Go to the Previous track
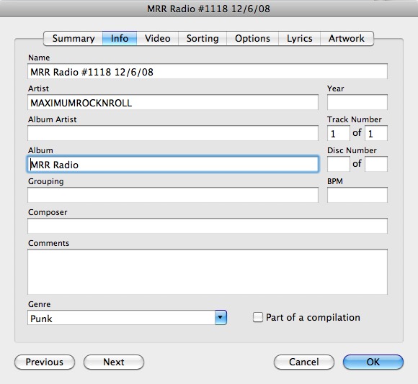The image size is (418, 384). point(45,362)
